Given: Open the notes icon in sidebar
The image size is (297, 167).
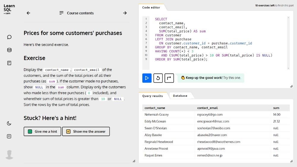Looking at the screenshot, I should click(x=9, y=63).
